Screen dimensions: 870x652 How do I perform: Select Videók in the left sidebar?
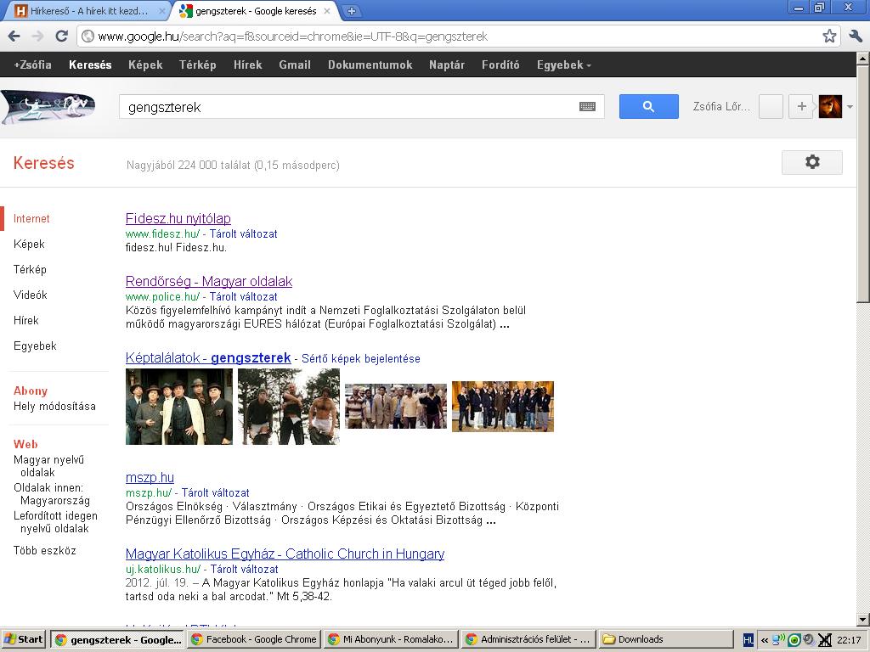click(31, 295)
